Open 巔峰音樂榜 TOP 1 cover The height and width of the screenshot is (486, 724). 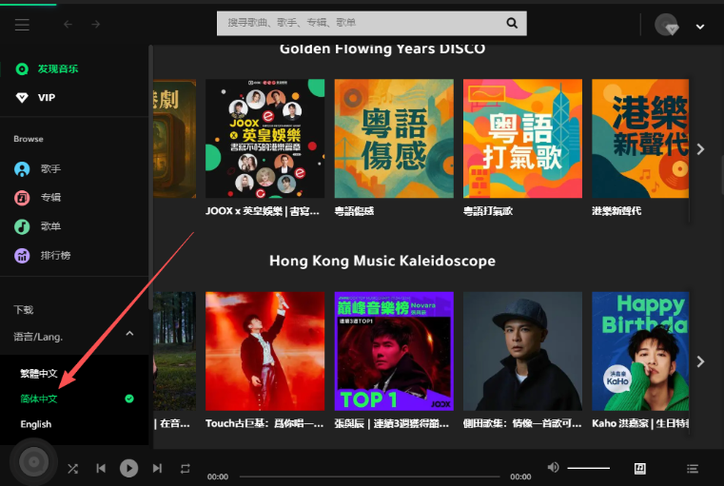click(x=394, y=351)
